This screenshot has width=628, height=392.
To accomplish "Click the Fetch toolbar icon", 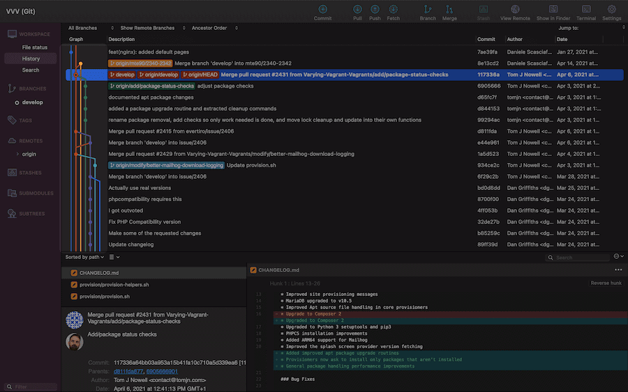I will (x=394, y=10).
